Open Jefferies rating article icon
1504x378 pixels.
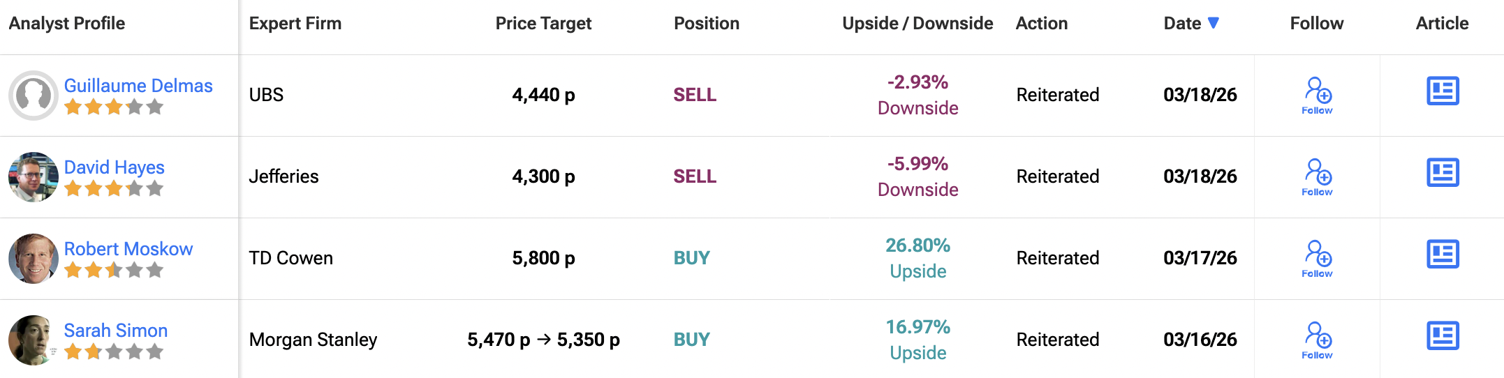(x=1443, y=173)
